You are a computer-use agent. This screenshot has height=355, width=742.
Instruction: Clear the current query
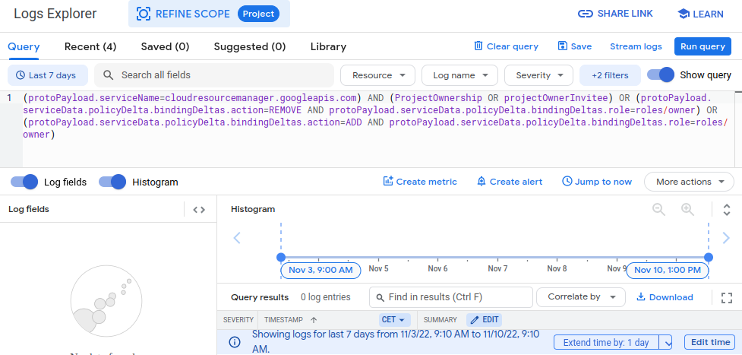tap(506, 46)
